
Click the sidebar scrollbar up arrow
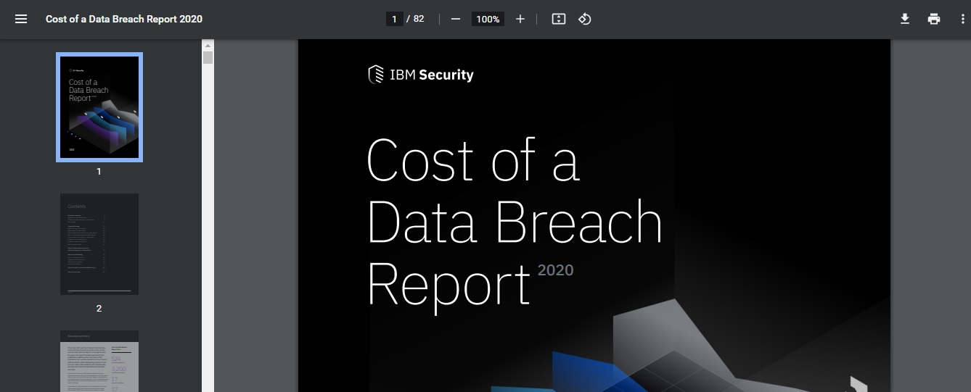(208, 44)
